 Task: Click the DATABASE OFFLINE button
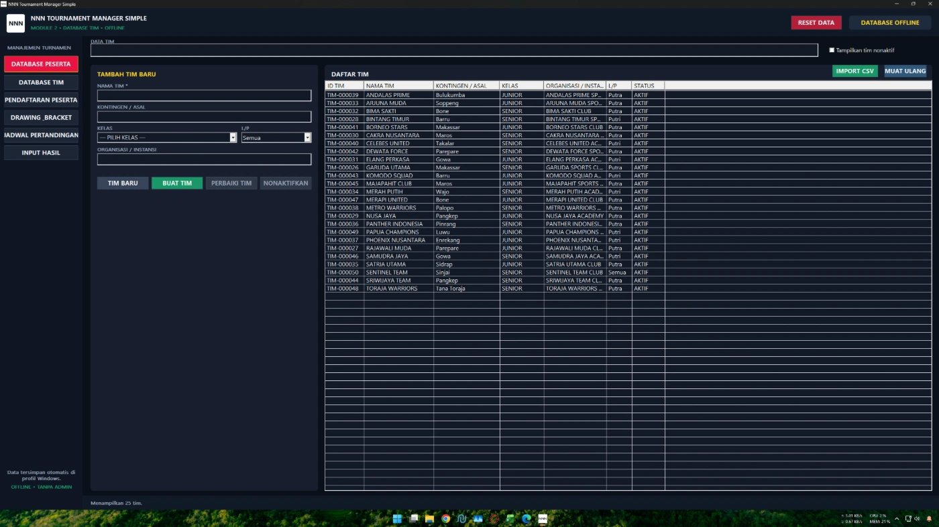[890, 23]
